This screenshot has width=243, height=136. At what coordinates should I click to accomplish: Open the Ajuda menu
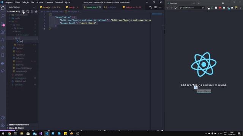pos(68,2)
